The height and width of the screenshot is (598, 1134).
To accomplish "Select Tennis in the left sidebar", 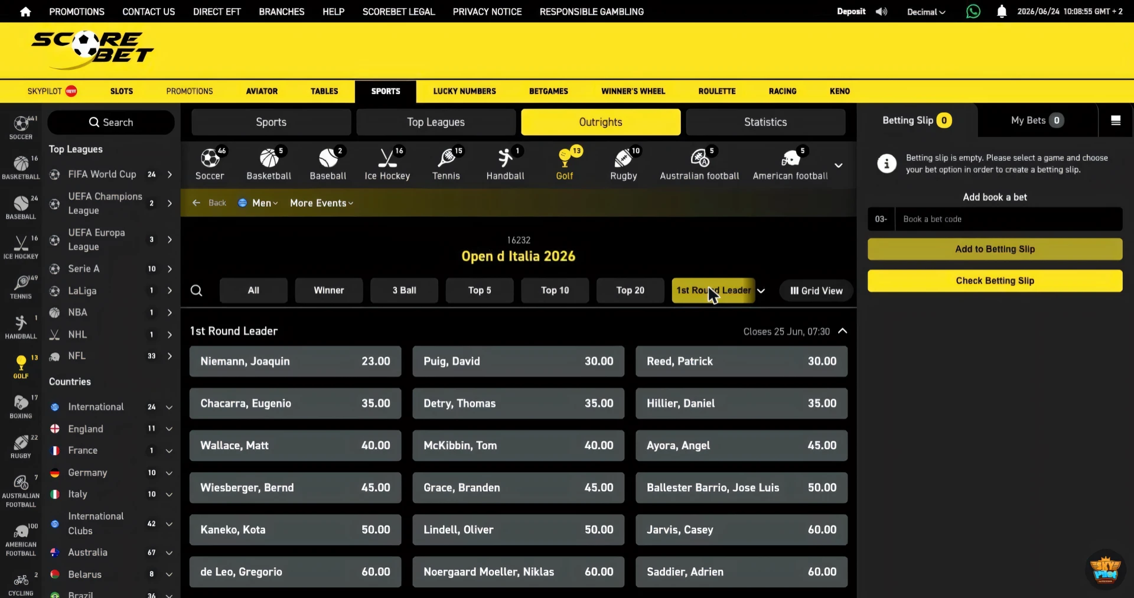I will (21, 287).
